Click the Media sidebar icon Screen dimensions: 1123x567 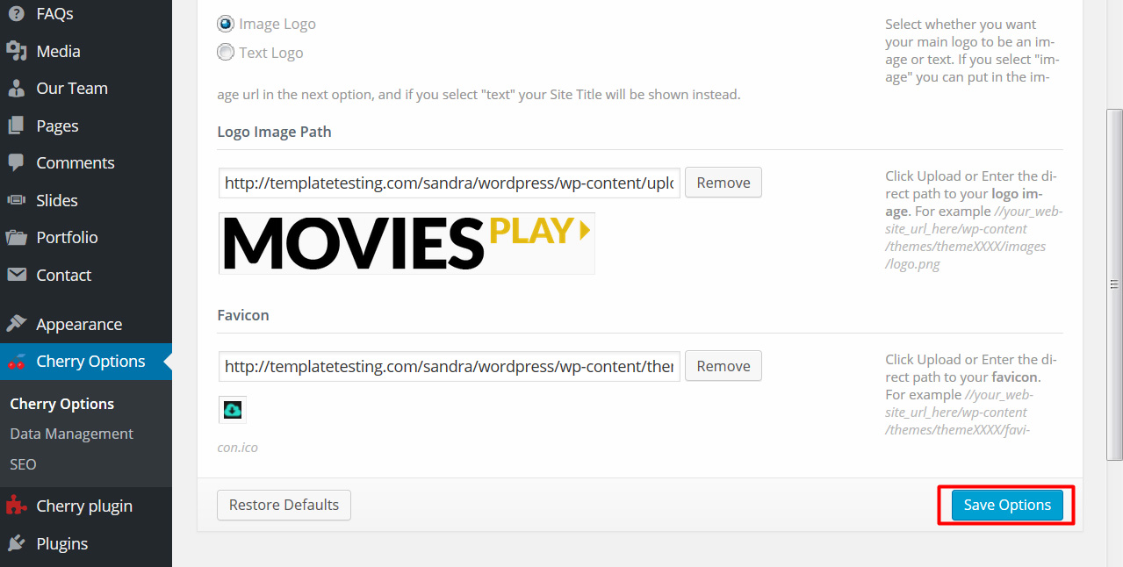[16, 51]
